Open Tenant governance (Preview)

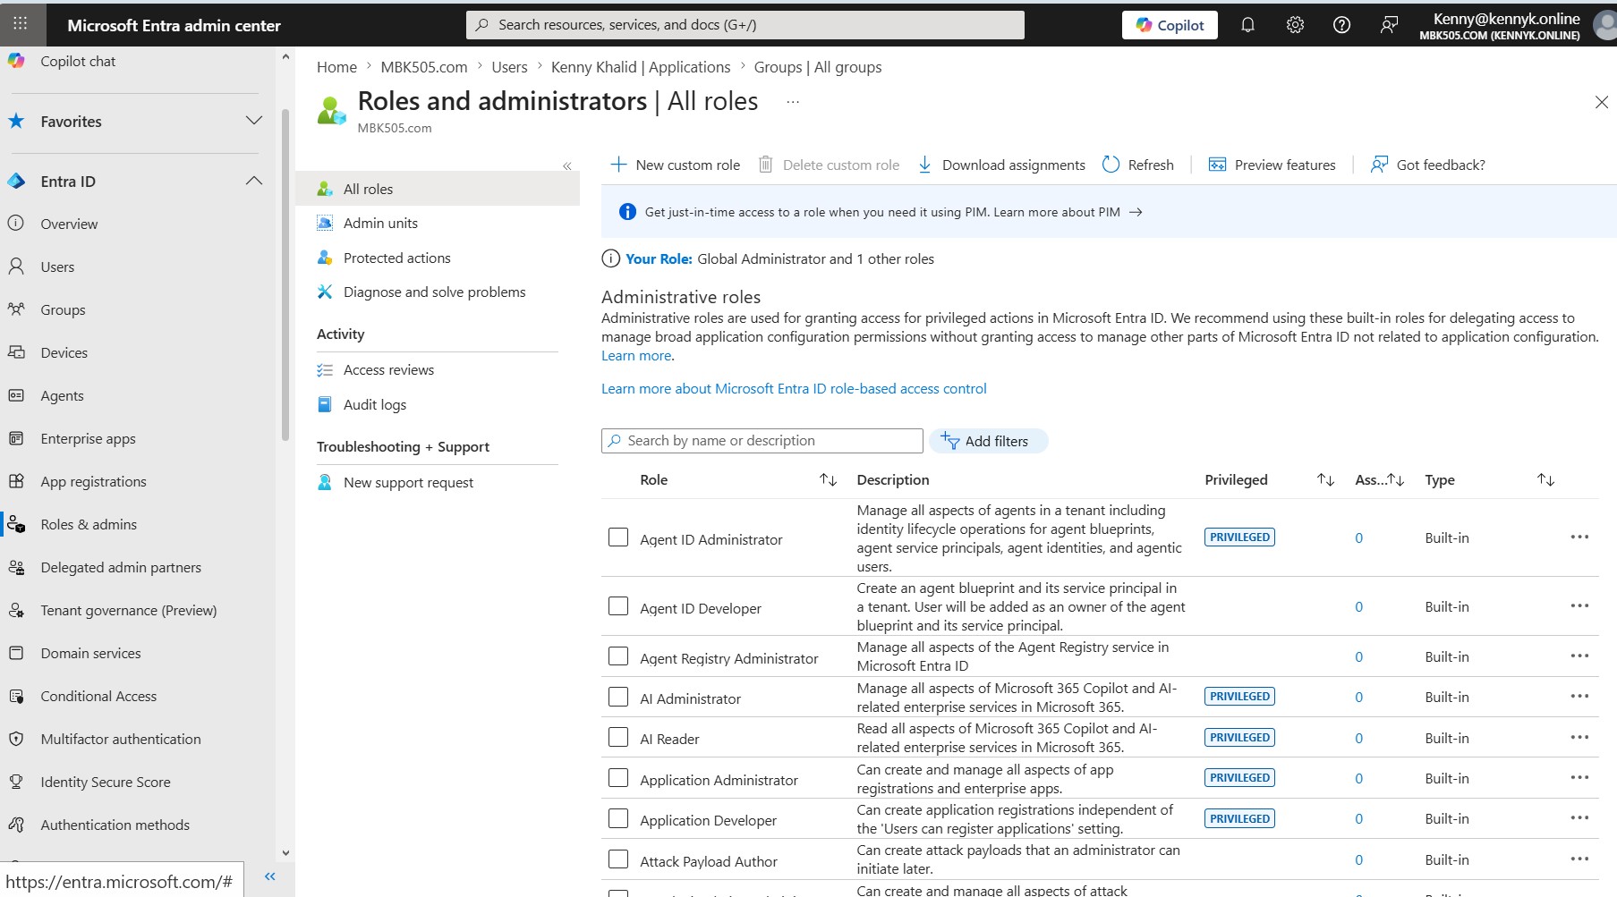point(128,610)
